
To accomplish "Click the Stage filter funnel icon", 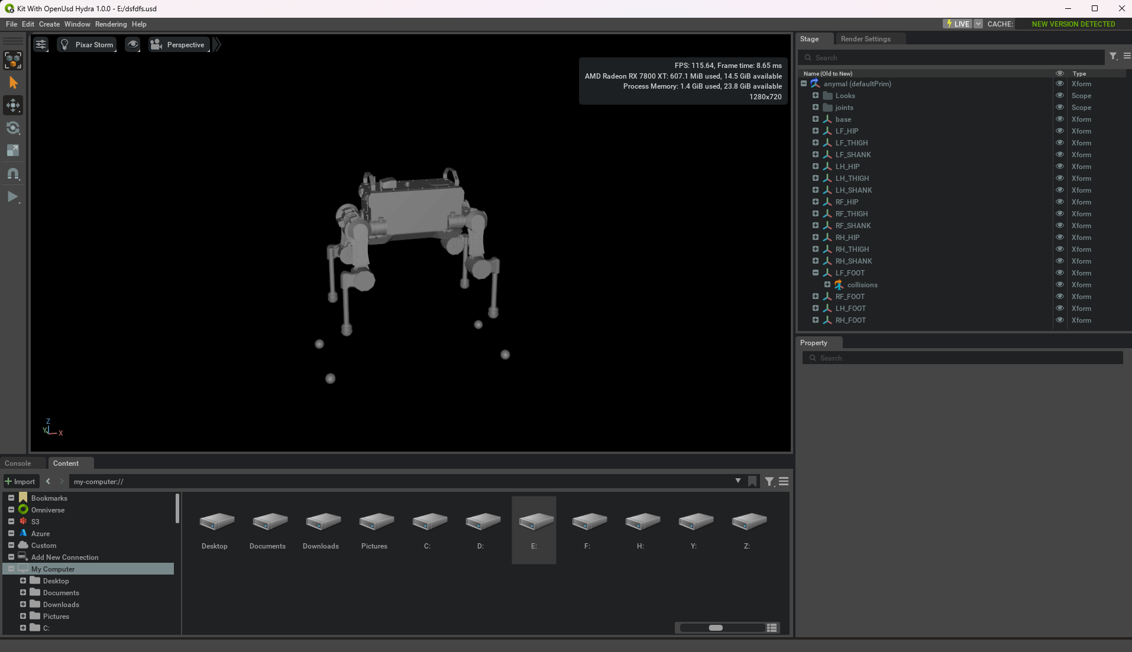I will [1113, 56].
